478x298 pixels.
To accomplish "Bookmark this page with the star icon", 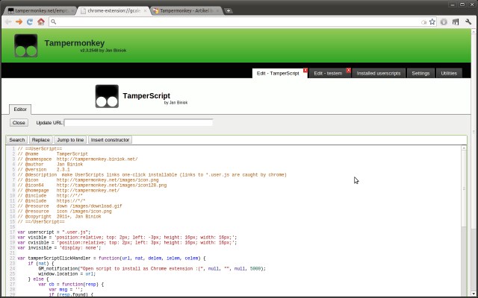I will click(x=432, y=22).
